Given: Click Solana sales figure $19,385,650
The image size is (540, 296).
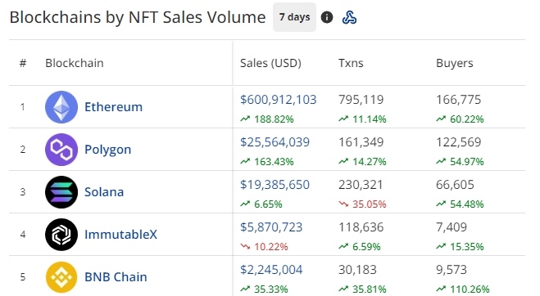Looking at the screenshot, I should (x=275, y=185).
